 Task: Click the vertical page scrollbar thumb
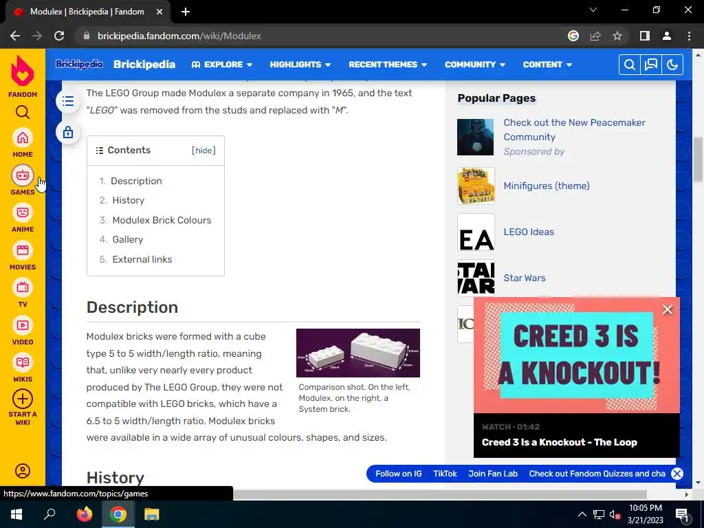tap(698, 159)
